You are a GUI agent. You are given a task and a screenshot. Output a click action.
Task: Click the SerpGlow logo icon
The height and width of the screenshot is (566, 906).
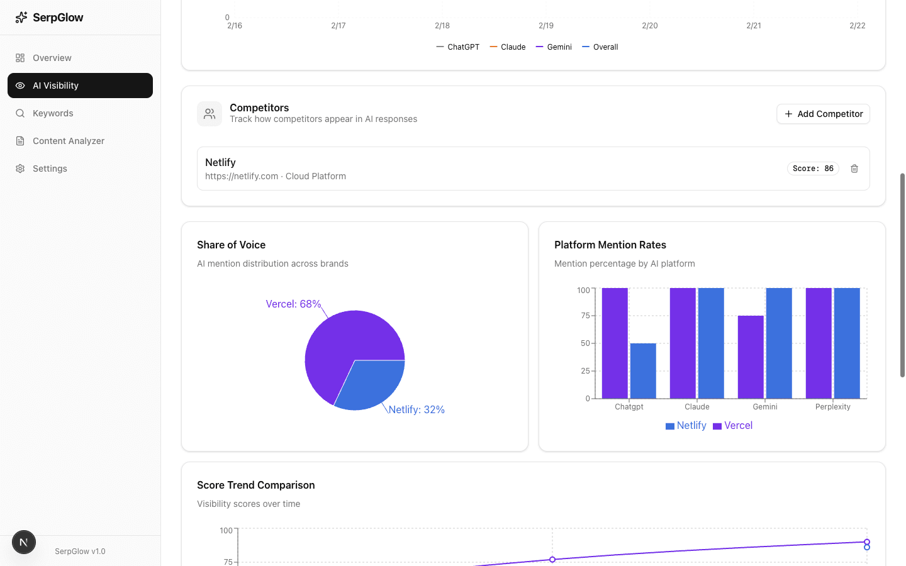[x=21, y=17]
